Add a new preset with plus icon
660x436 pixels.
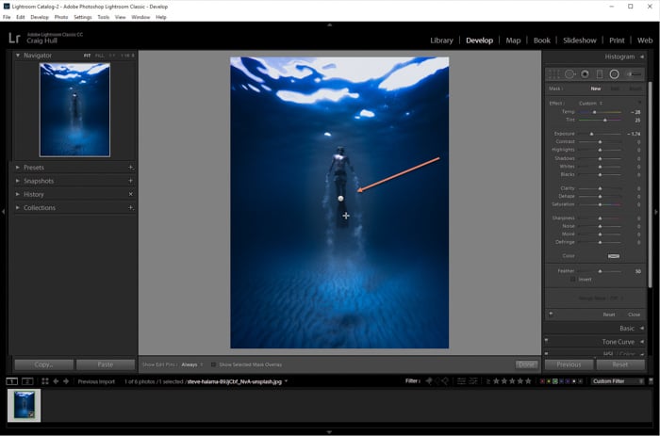pyautogui.click(x=130, y=168)
